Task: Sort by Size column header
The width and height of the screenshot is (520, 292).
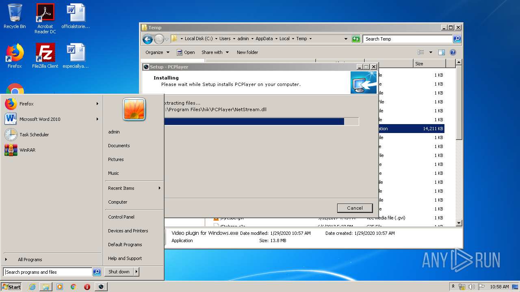Action: click(429, 64)
